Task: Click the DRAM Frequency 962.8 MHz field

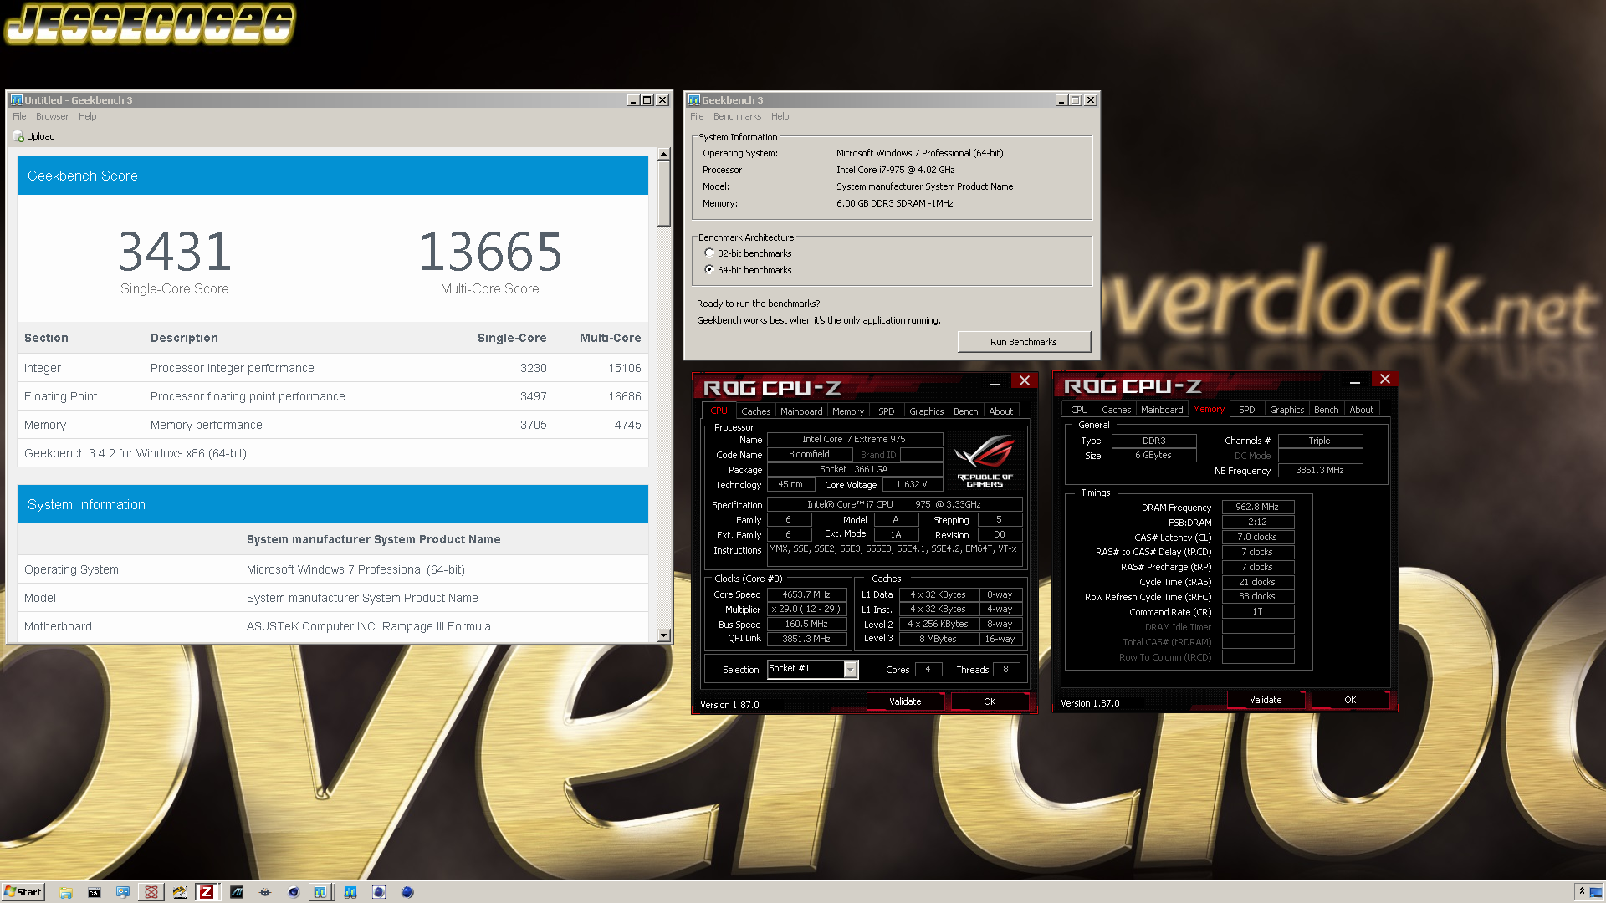Action: pos(1257,507)
